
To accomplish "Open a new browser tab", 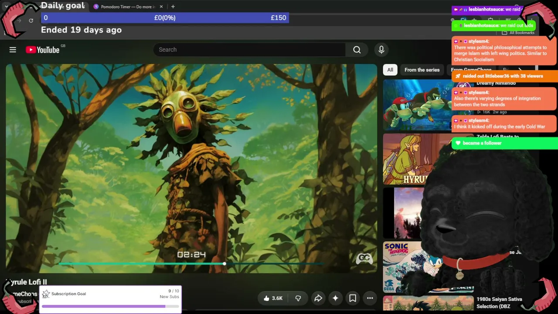I will click(173, 7).
